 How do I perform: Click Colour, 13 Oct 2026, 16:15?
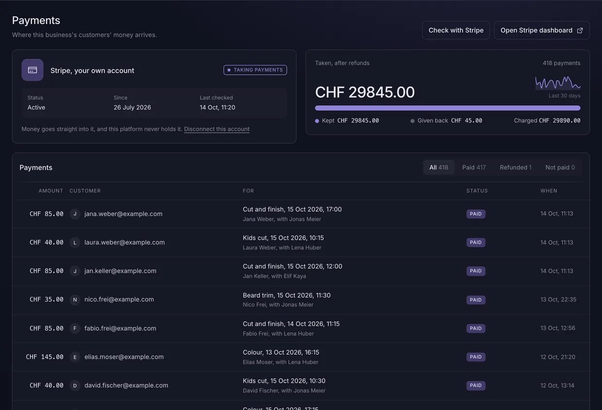click(281, 353)
